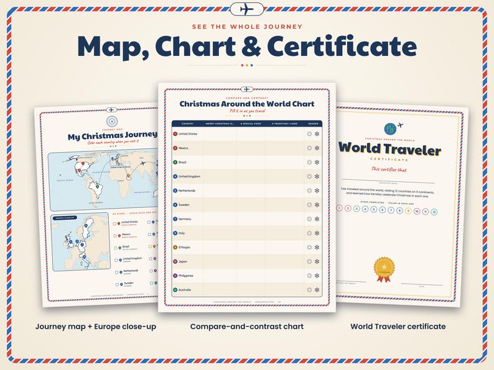The image size is (494, 370).
Task: Click the number 9 circle beside Ethiopia
Action: (x=175, y=248)
